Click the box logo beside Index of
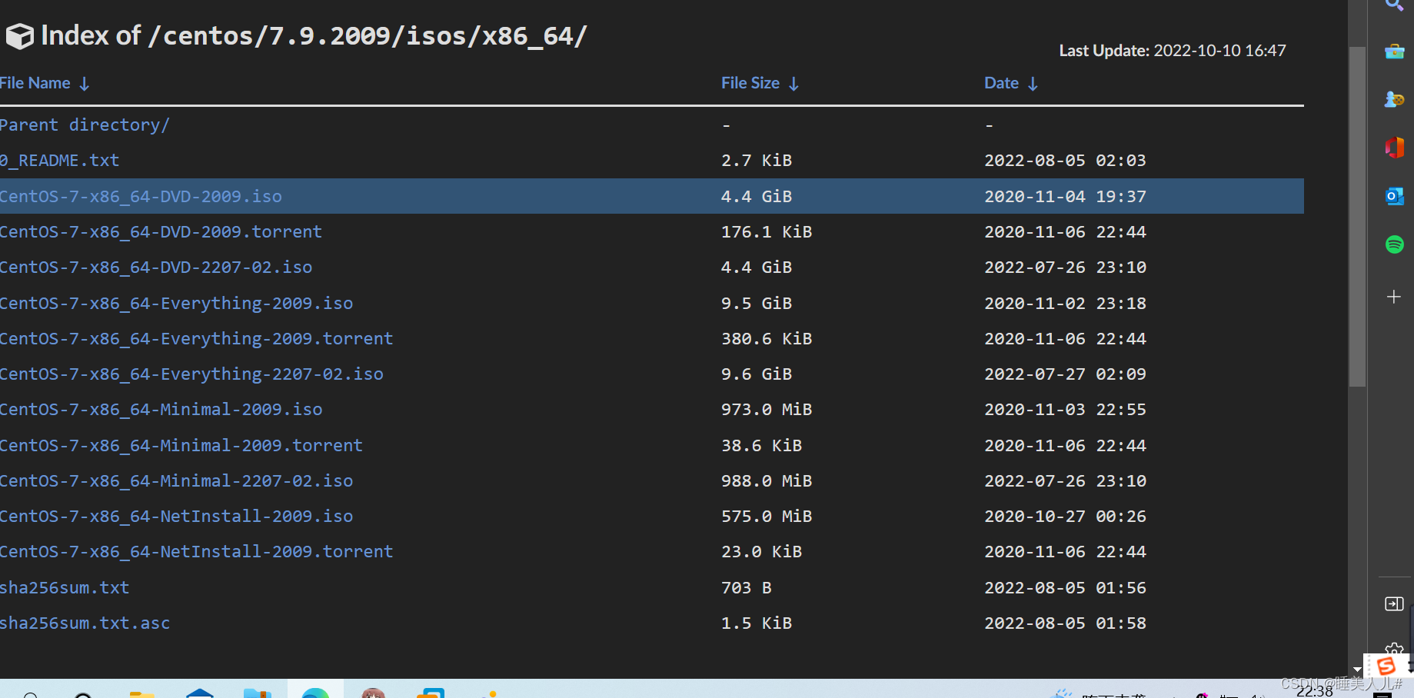Viewport: 1414px width, 698px height. [x=19, y=36]
